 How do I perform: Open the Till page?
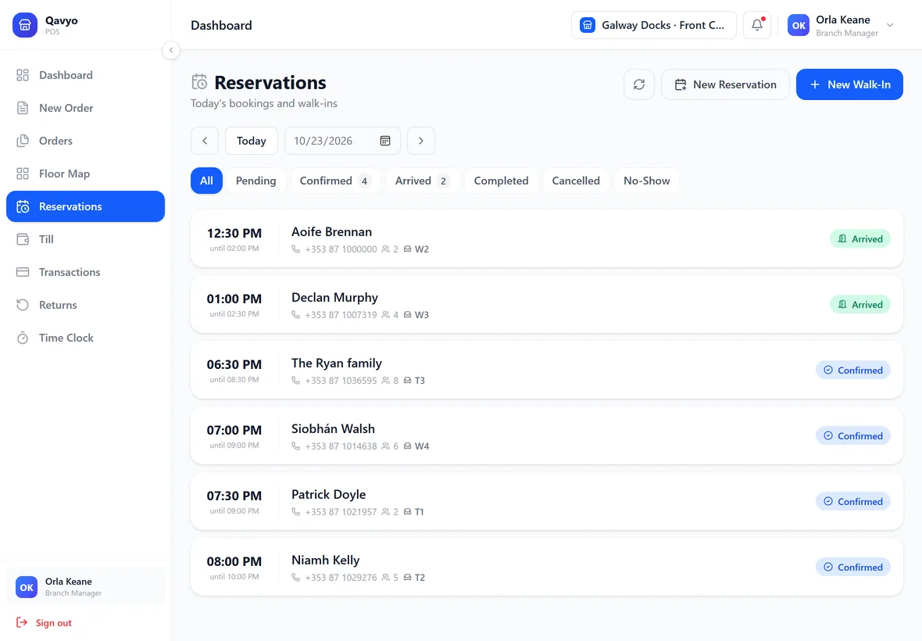85,239
